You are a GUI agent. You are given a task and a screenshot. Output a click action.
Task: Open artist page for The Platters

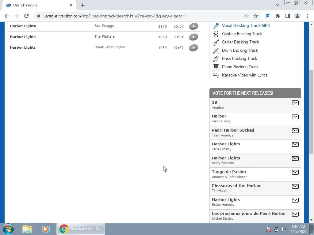[105, 36]
